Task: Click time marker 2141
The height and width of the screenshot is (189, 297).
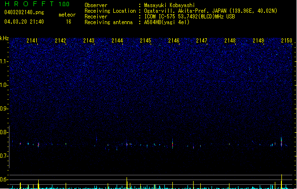Action: point(32,40)
